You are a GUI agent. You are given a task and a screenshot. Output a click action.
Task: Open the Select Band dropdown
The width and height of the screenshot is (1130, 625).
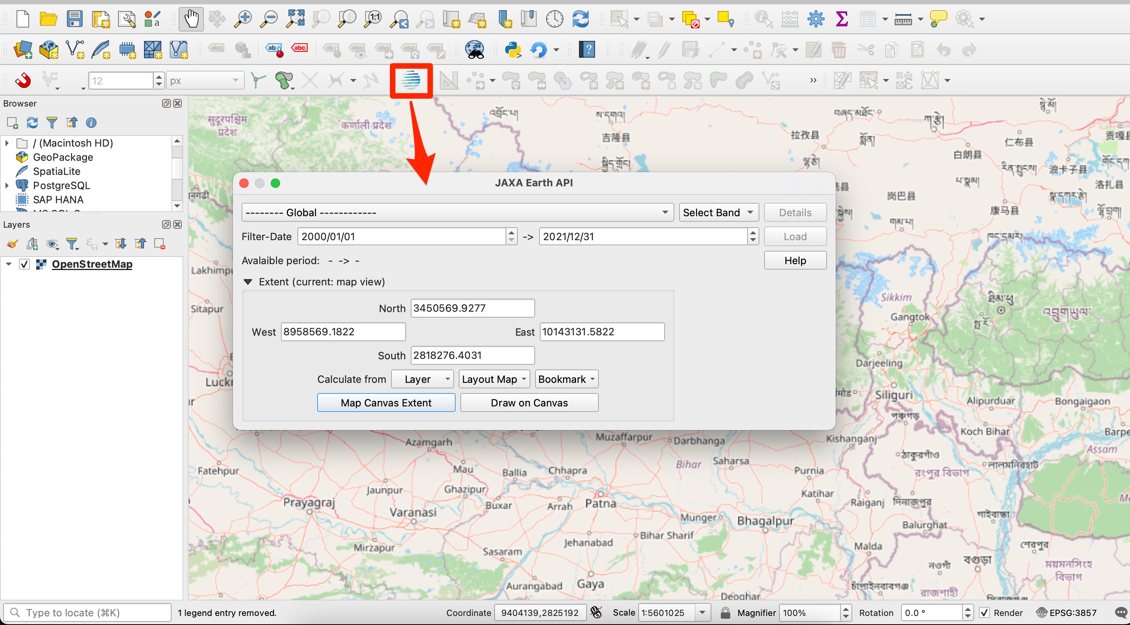pos(718,213)
